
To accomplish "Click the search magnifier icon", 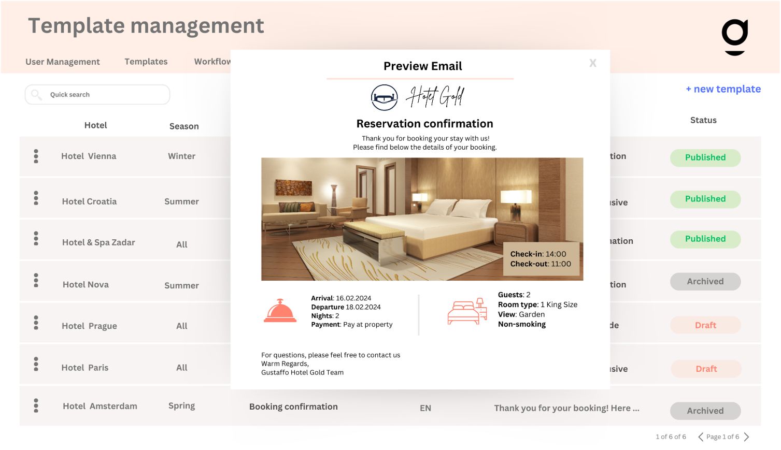I will point(36,94).
